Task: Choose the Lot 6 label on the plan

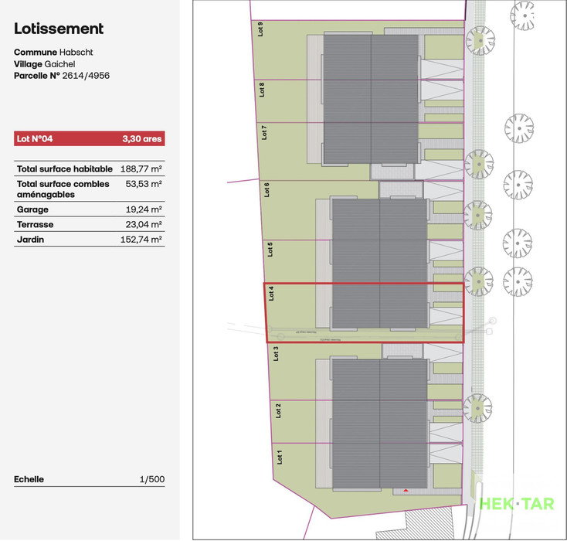Action: (x=267, y=190)
